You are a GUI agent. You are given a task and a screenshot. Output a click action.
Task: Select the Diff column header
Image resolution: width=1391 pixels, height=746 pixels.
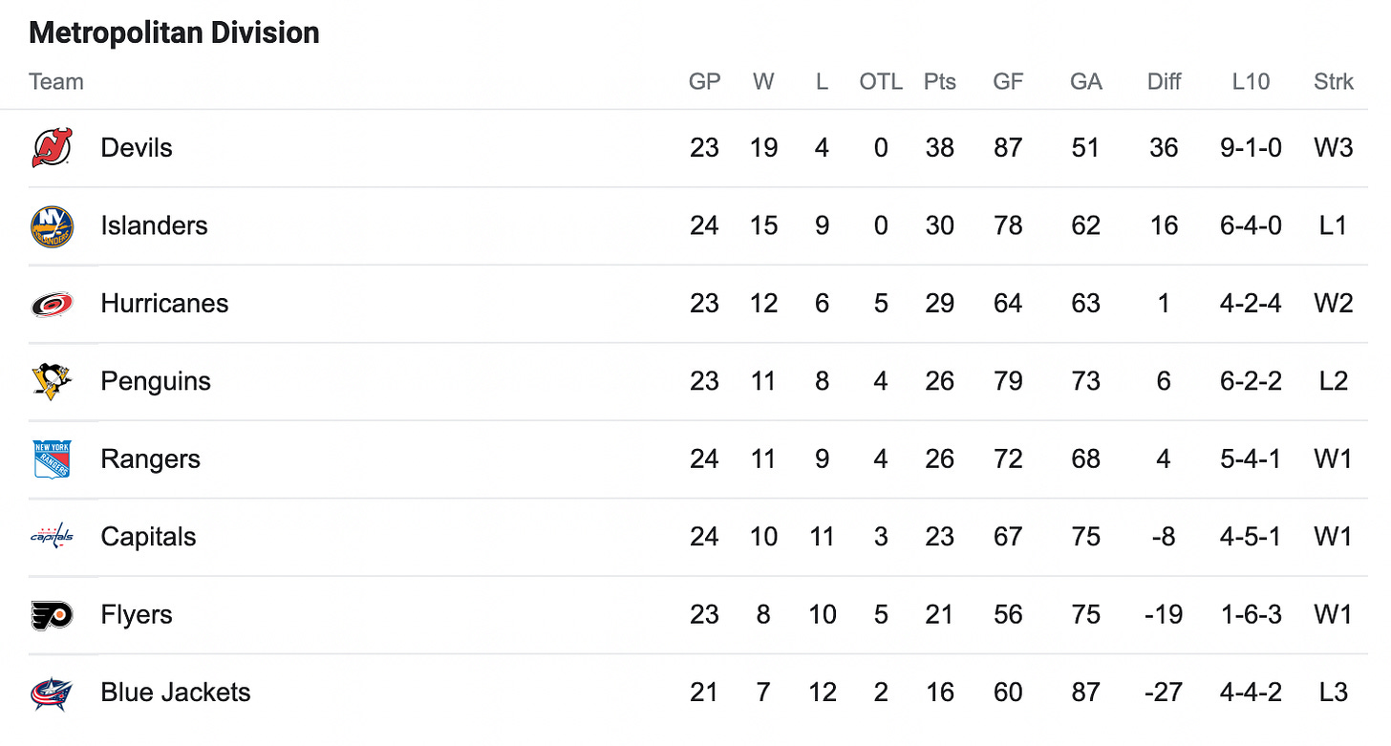(x=1164, y=82)
